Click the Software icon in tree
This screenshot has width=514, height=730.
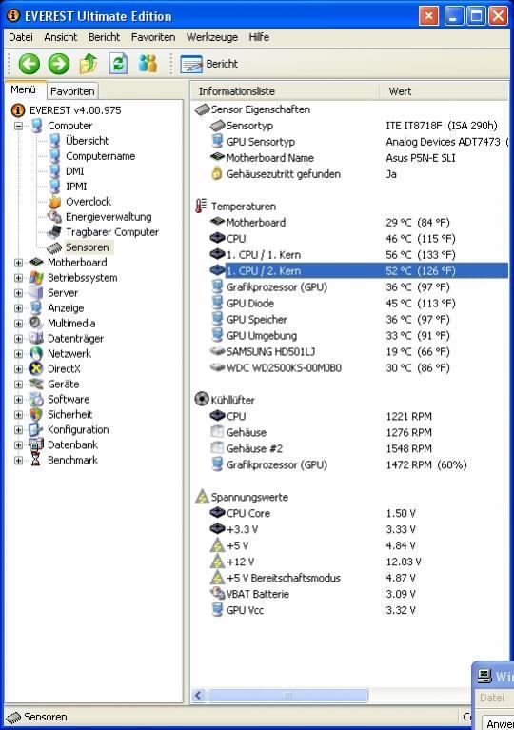(x=36, y=400)
